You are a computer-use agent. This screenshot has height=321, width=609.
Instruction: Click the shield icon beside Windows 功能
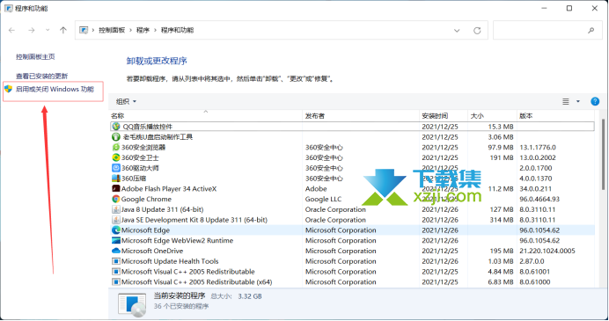(x=9, y=89)
